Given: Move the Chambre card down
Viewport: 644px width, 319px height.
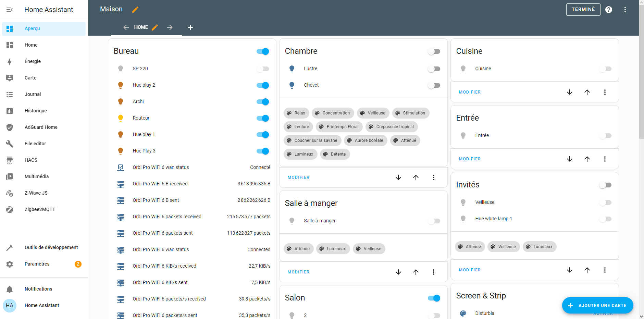Looking at the screenshot, I should (x=398, y=177).
